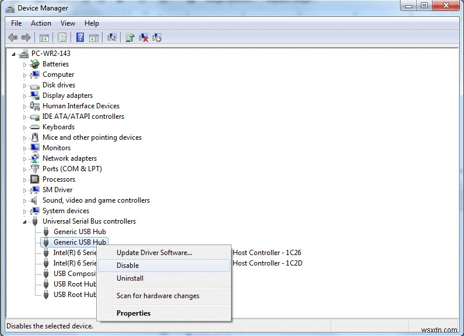Toggle the action pane toolbar icon

pyautogui.click(x=94, y=38)
